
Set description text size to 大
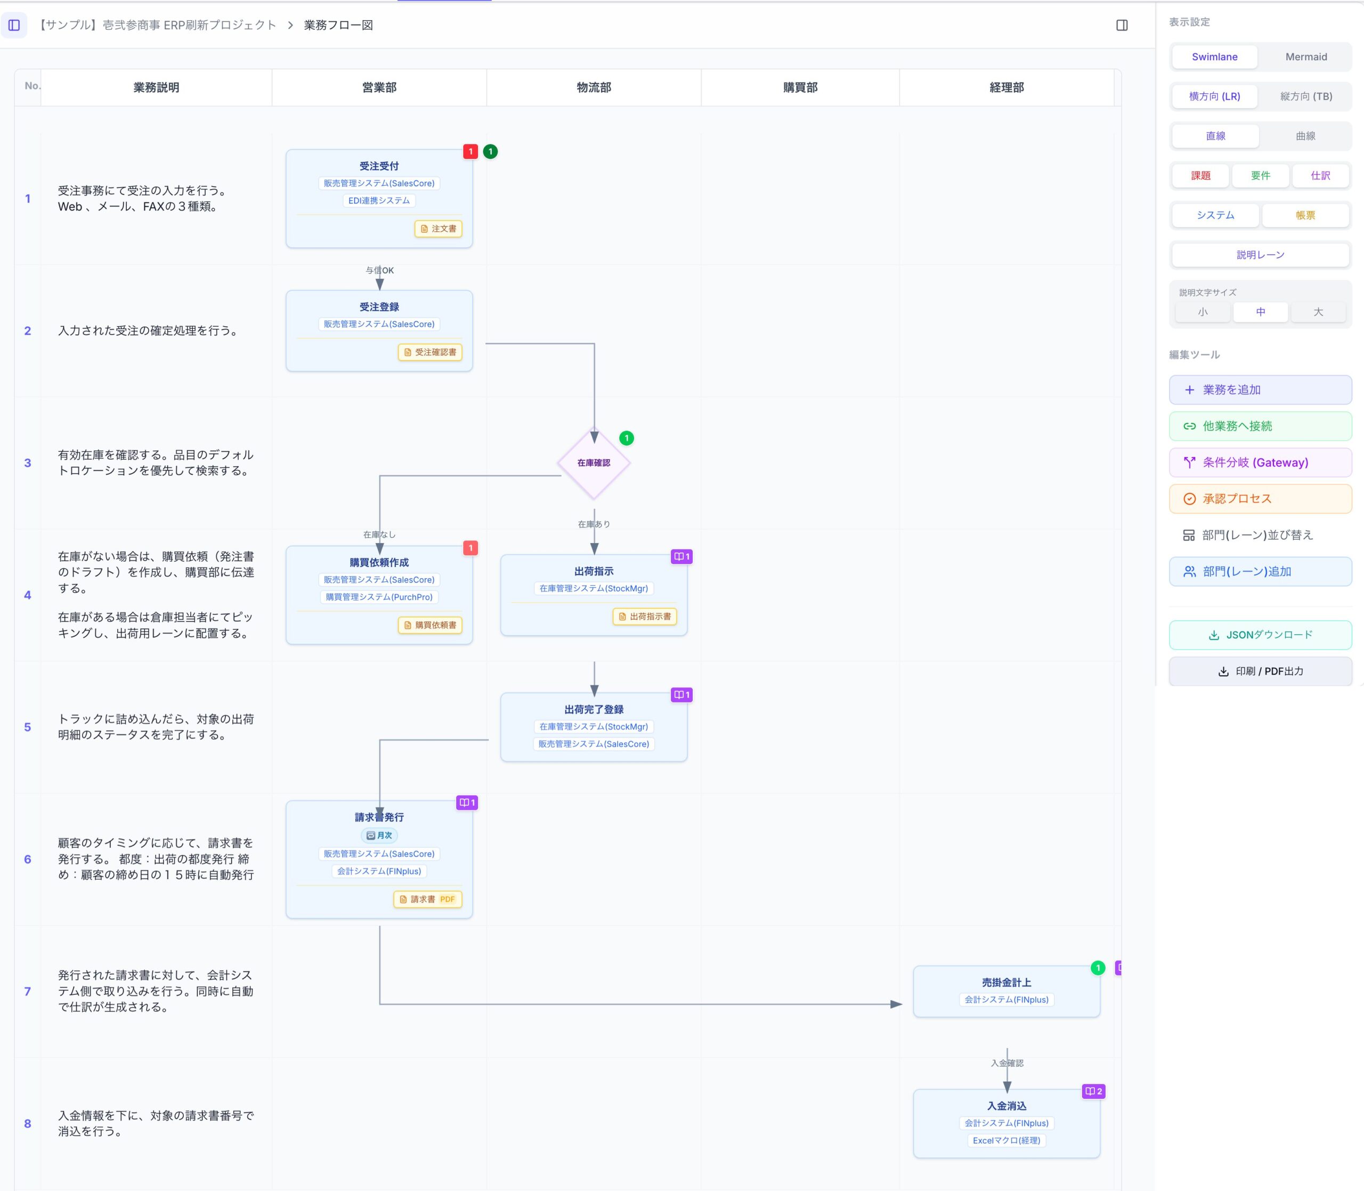point(1318,312)
